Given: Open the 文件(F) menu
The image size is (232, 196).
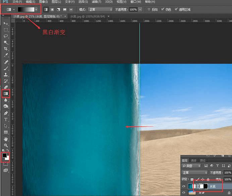Looking at the screenshot, I should (x=17, y=2).
